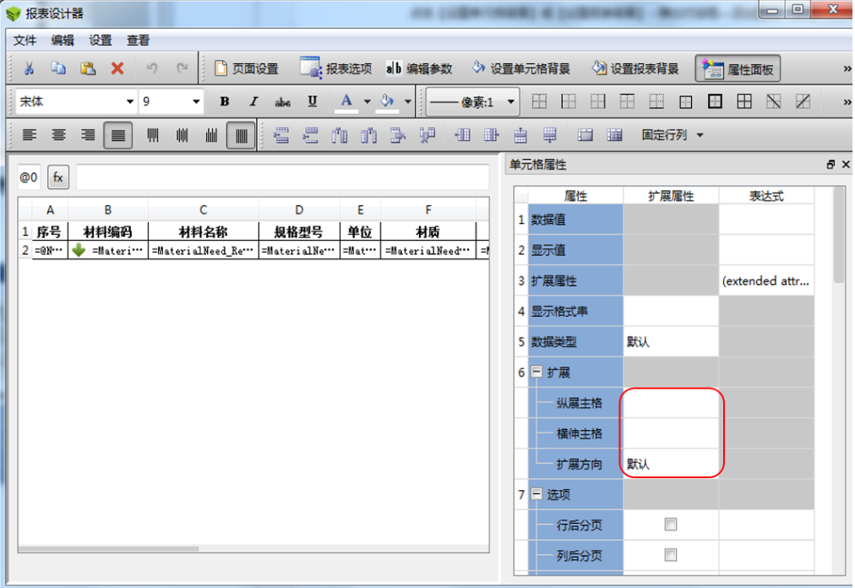The image size is (855, 588).
Task: Apply underline with the U icon
Action: coord(313,101)
